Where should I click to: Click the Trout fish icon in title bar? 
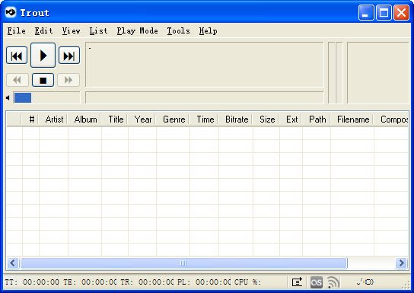tap(11, 12)
